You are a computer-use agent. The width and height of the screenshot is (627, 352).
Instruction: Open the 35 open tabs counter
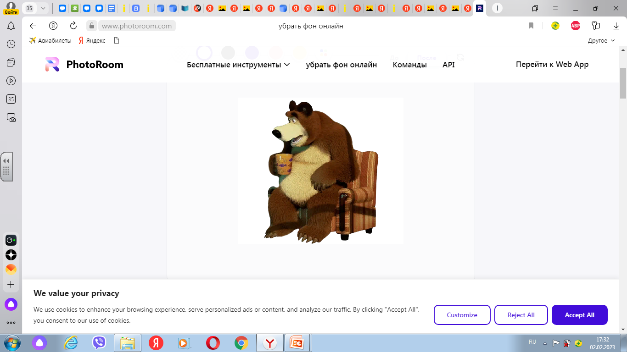tap(29, 8)
